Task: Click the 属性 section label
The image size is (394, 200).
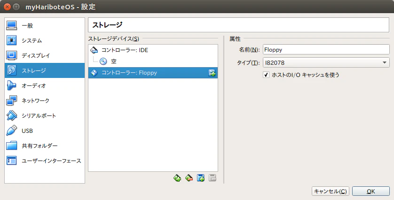Action: (x=235, y=38)
